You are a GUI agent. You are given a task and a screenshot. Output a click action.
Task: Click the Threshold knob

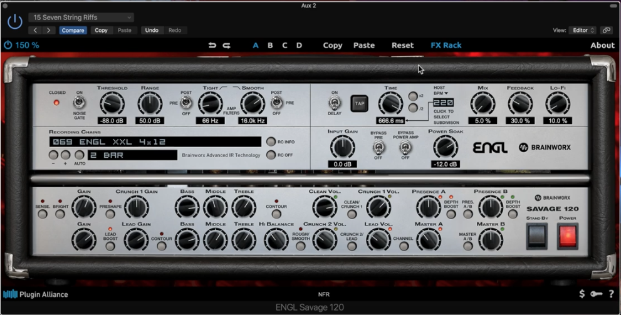click(112, 103)
